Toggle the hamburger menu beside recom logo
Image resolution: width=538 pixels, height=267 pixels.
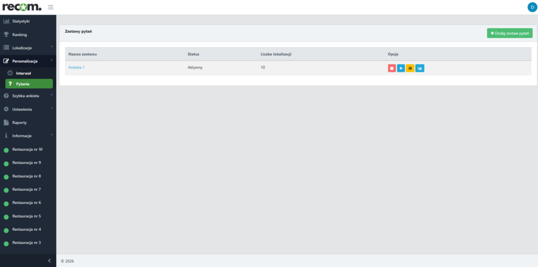tap(50, 7)
